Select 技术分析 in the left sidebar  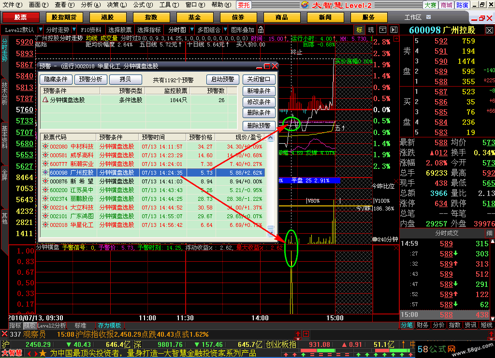pos(4,93)
